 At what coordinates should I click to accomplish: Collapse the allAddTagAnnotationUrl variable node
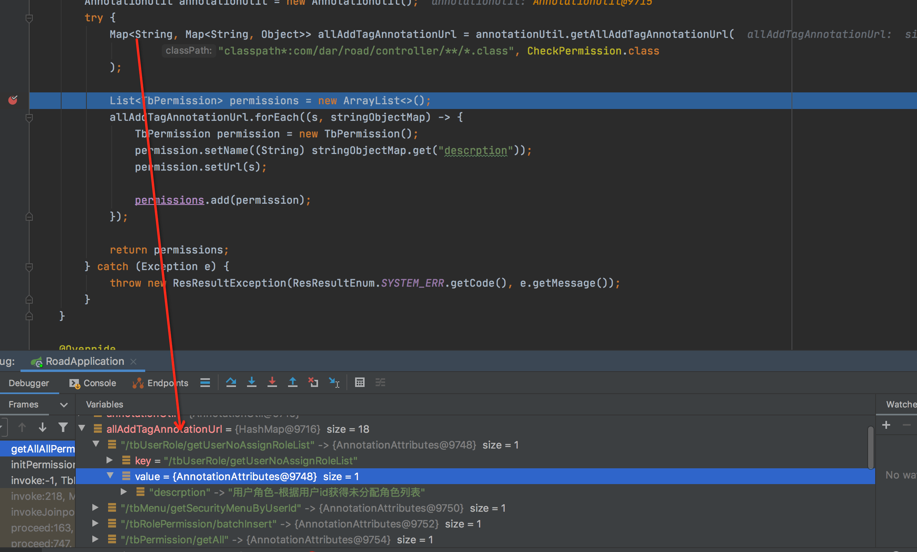82,428
